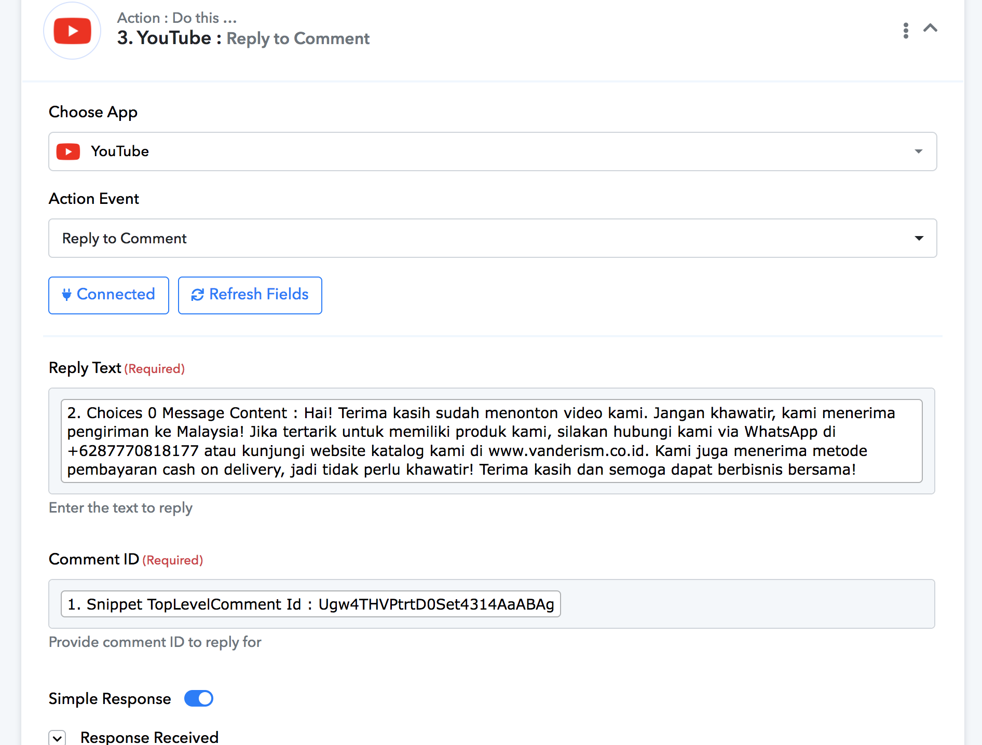Click the Choose App label
Viewport: 982px width, 745px height.
(93, 112)
